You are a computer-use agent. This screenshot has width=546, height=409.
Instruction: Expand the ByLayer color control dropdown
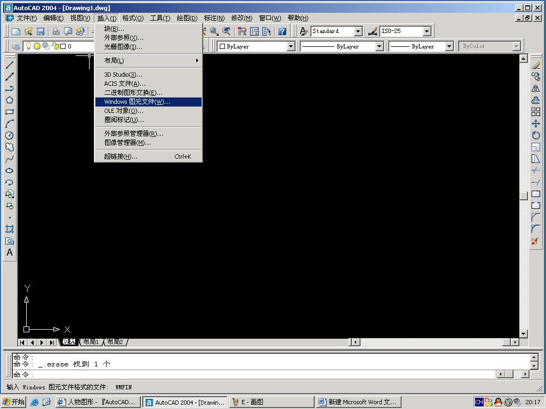pyautogui.click(x=291, y=46)
